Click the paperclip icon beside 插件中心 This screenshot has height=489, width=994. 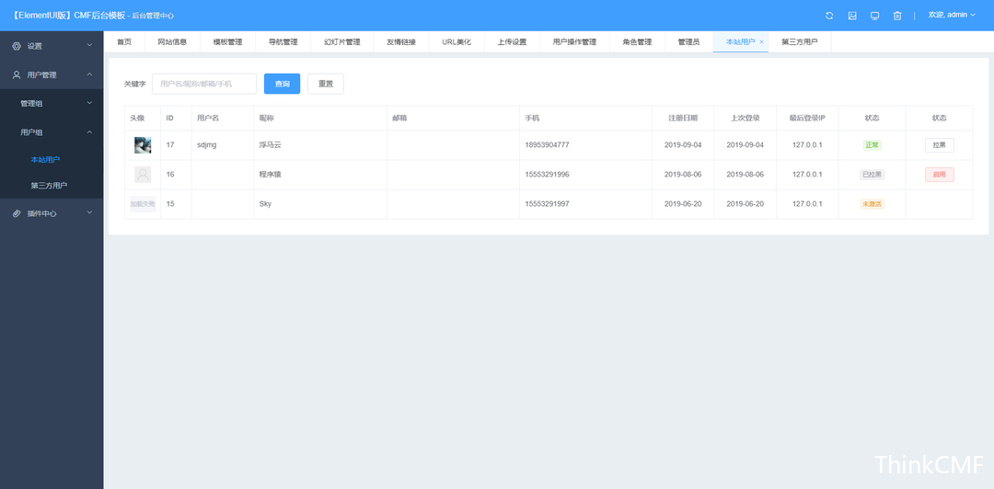click(x=17, y=213)
